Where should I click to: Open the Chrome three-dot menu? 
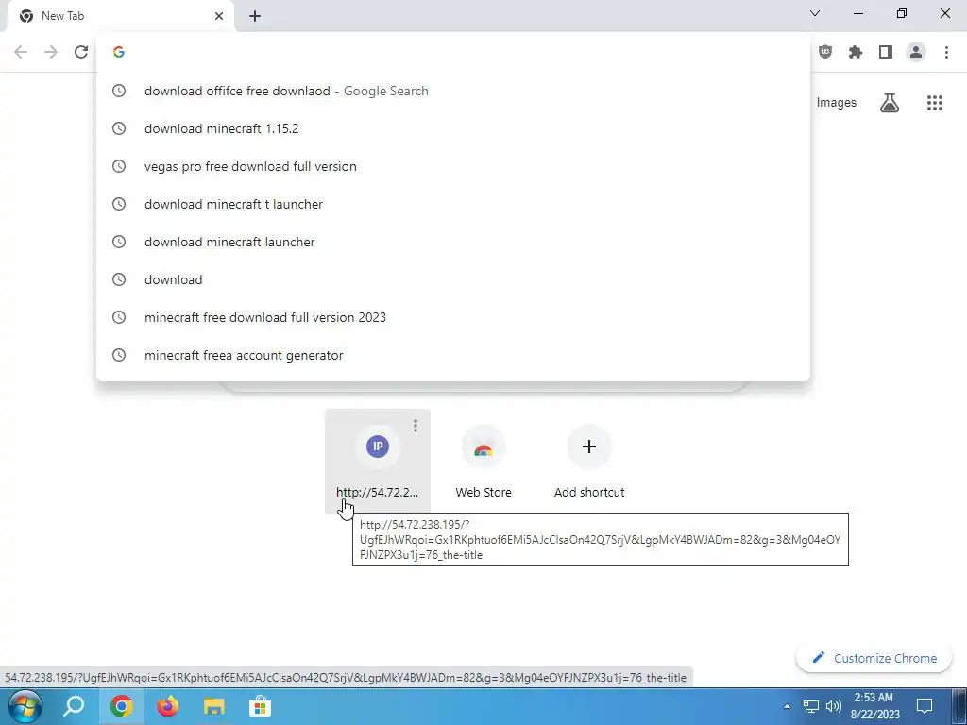click(946, 52)
